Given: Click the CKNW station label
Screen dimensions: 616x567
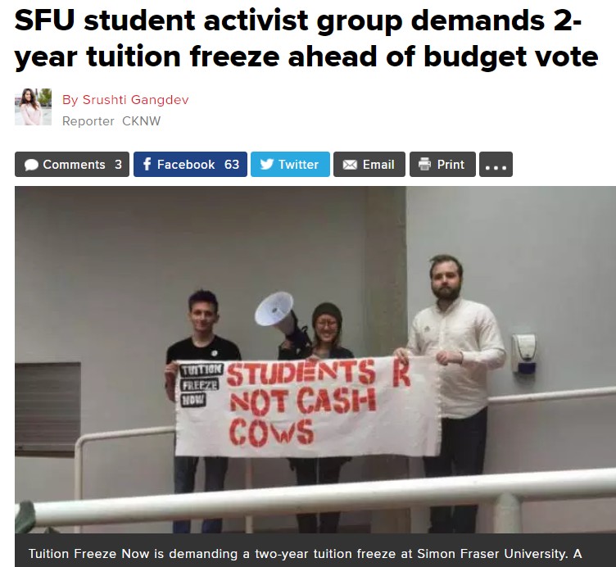Looking at the screenshot, I should [142, 121].
